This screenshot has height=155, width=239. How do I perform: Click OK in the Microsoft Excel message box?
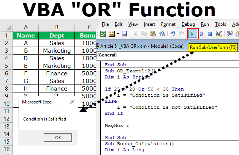point(58,138)
